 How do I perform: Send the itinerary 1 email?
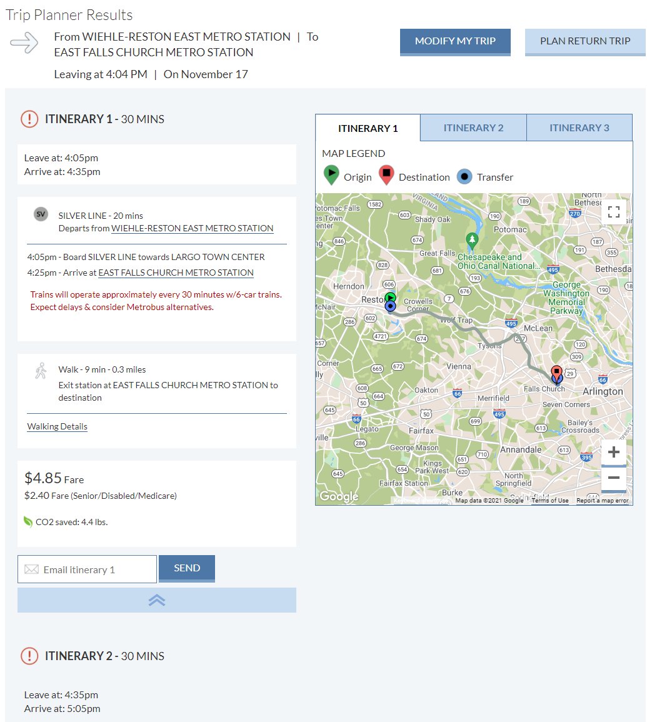[x=186, y=568]
